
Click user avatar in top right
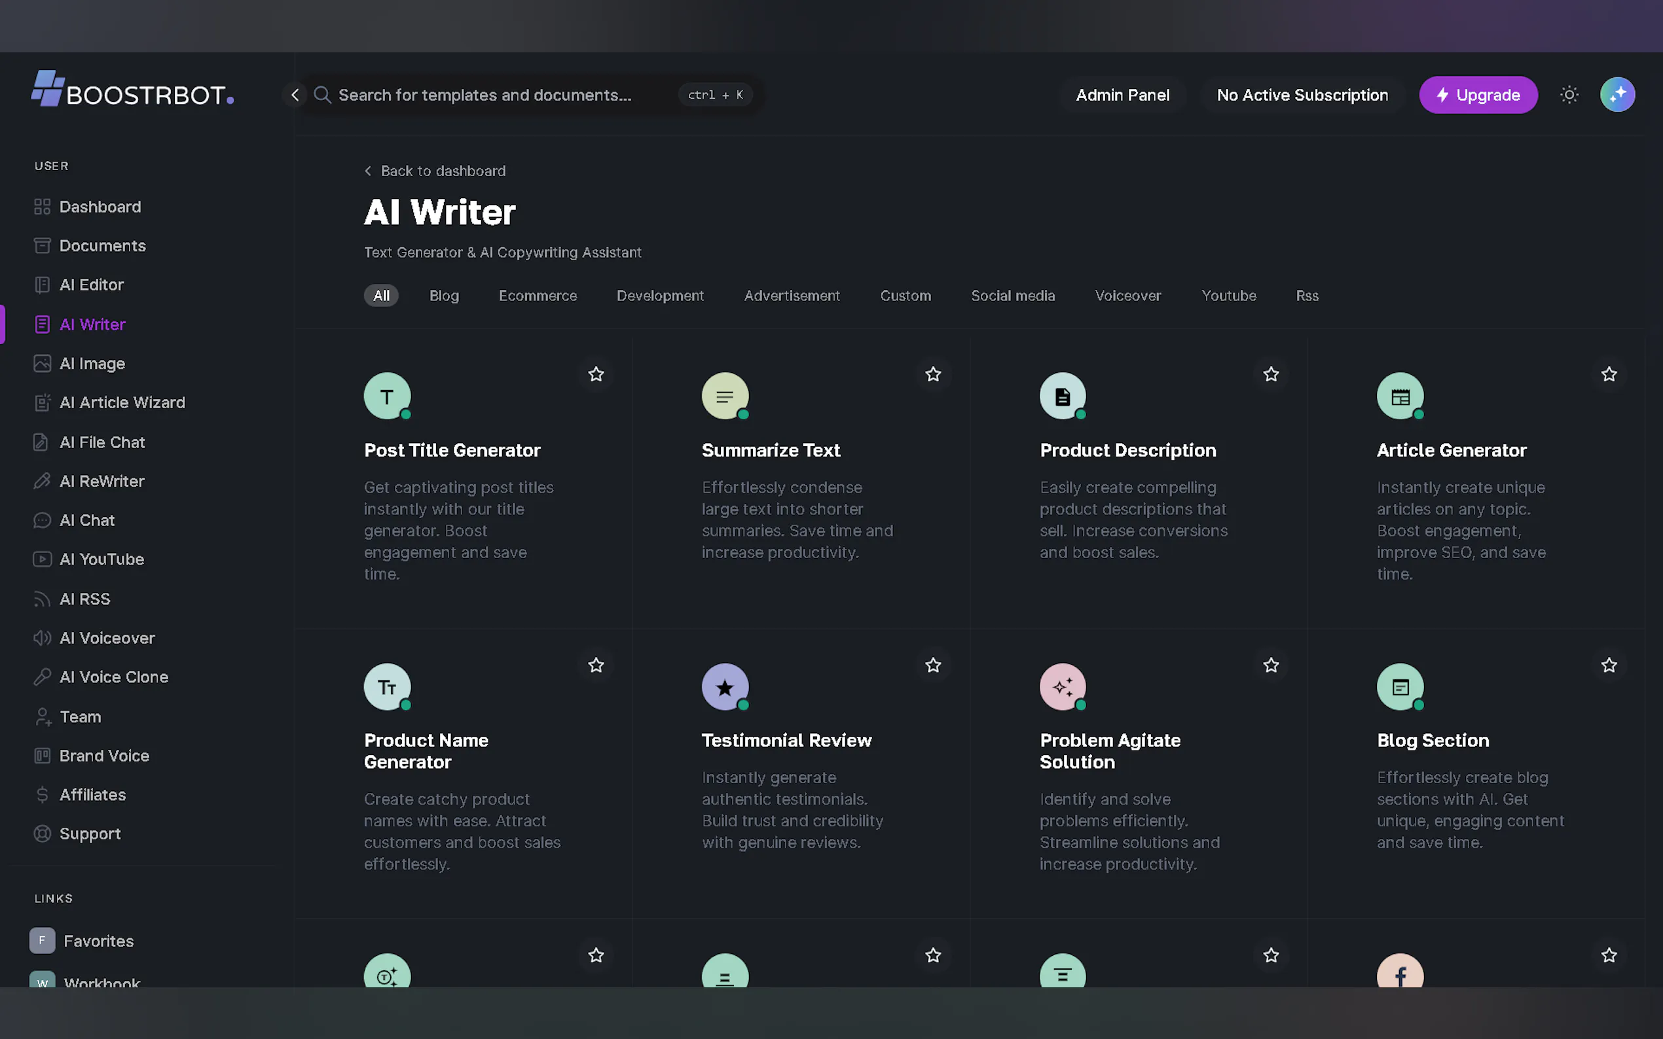coord(1617,95)
